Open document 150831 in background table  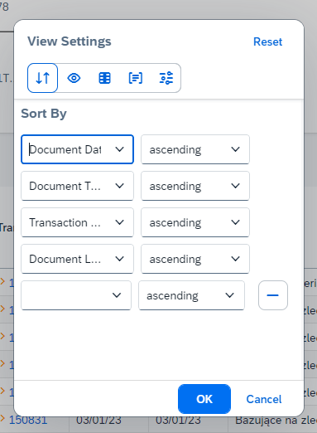point(28,420)
